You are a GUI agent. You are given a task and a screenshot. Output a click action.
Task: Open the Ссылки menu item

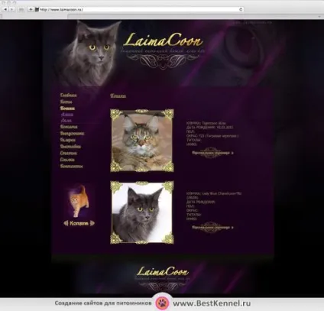coord(67,160)
